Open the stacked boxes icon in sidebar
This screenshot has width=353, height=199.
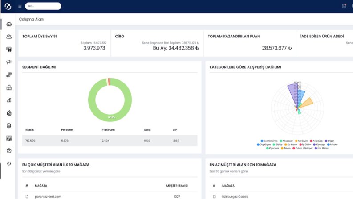pyautogui.click(x=9, y=87)
